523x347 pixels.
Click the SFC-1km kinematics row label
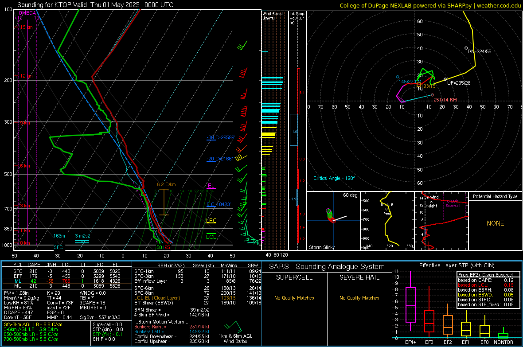144,272
